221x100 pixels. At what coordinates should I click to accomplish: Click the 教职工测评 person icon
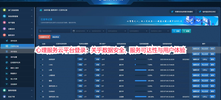7,68
